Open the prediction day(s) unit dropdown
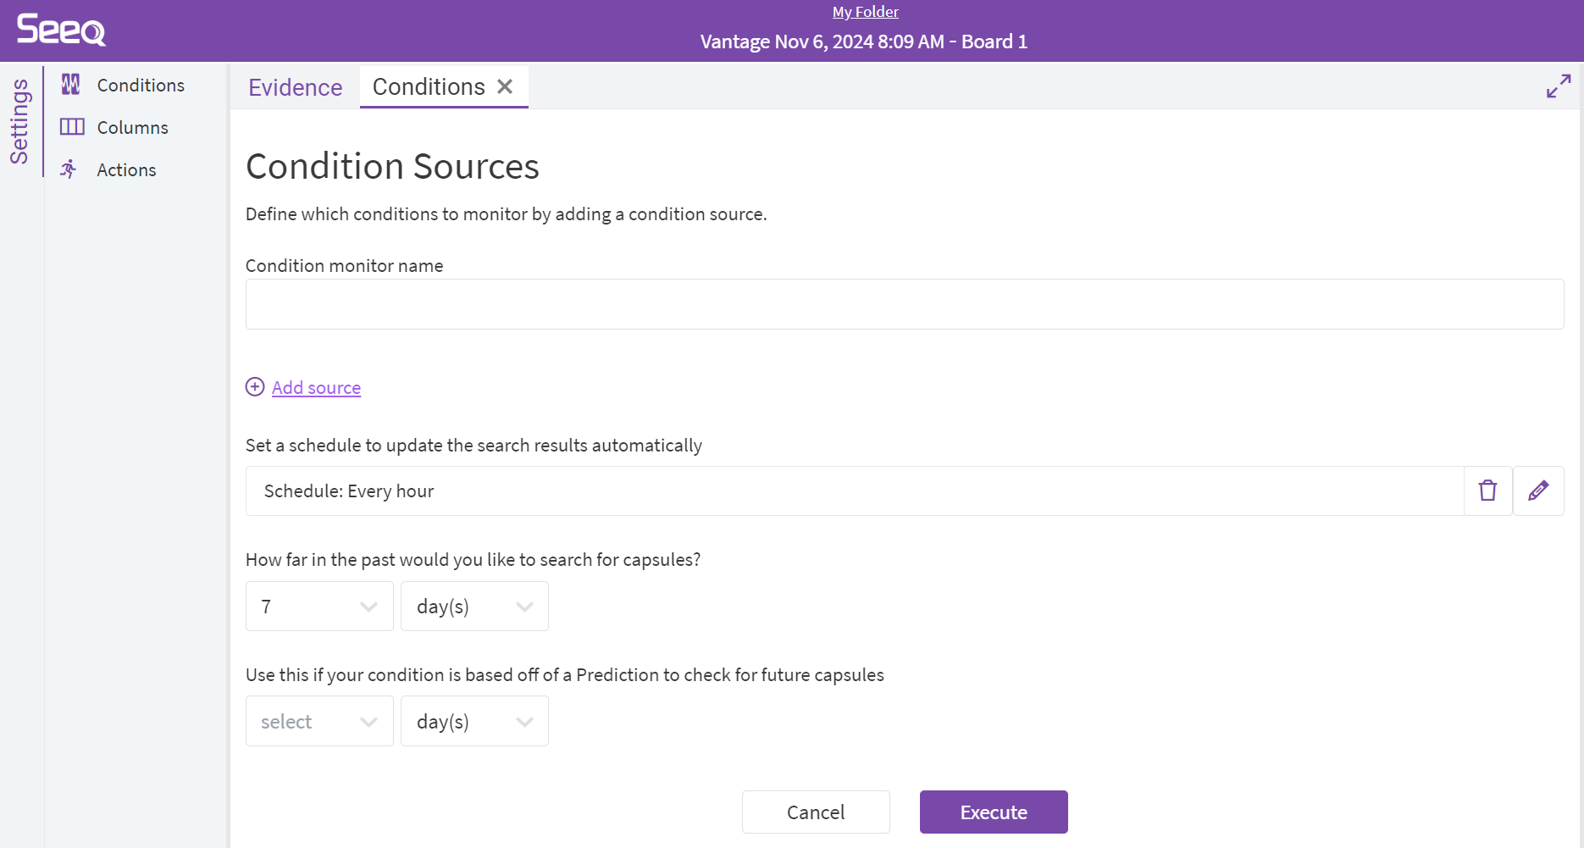This screenshot has width=1584, height=848. pyautogui.click(x=474, y=722)
